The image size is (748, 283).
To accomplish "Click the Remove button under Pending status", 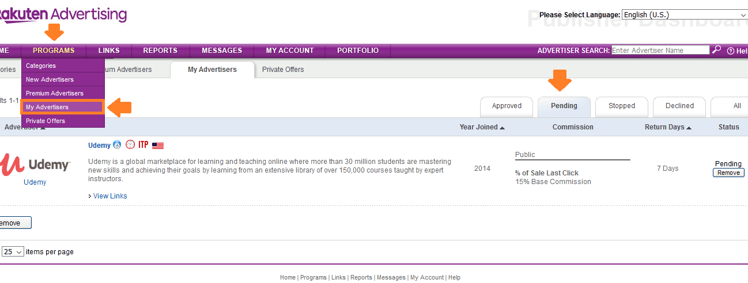I will click(728, 173).
